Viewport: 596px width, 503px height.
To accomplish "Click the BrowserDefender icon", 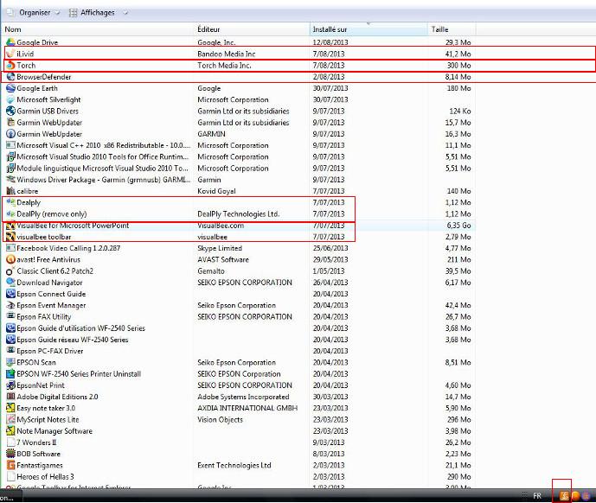I will pos(10,76).
